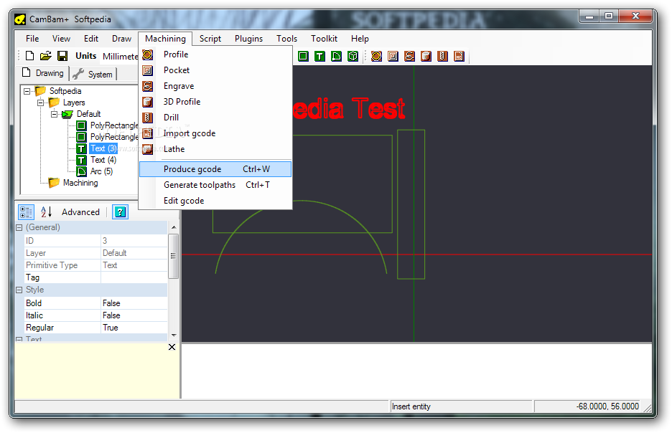Open the Toolkit menu
This screenshot has width=672, height=433.
pyautogui.click(x=324, y=39)
